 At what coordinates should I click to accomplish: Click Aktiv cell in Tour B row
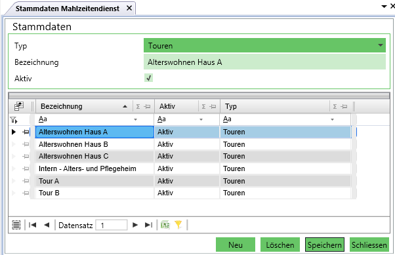point(186,193)
